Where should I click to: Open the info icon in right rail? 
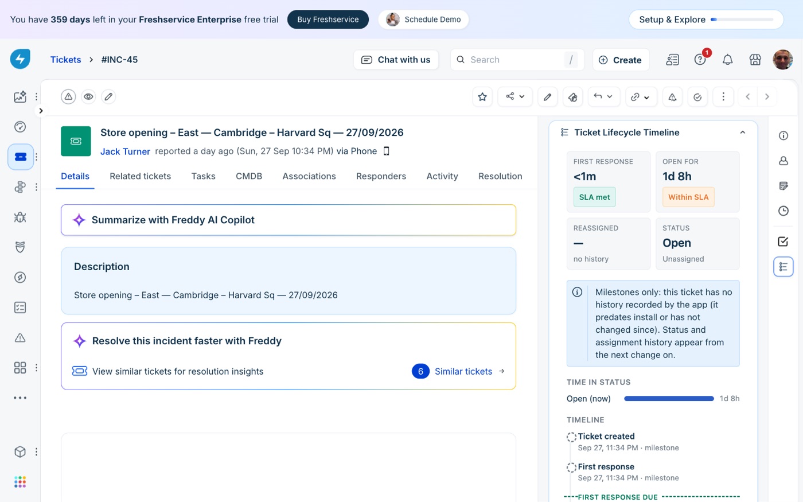tap(783, 135)
